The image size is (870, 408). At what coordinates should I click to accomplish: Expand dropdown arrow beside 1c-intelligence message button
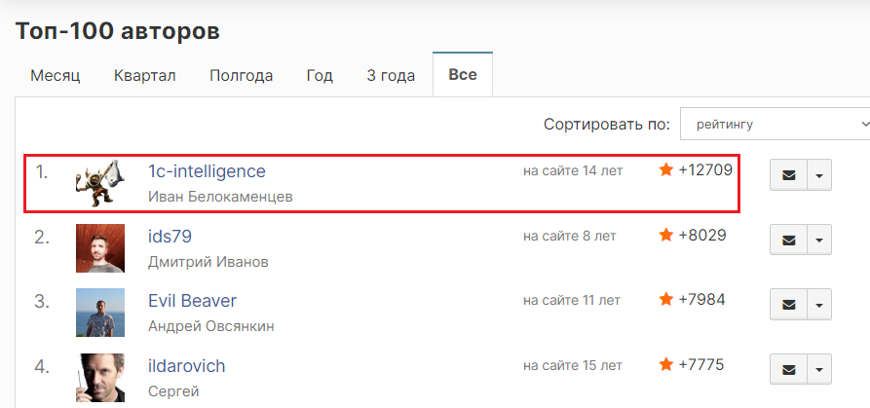[x=819, y=175]
